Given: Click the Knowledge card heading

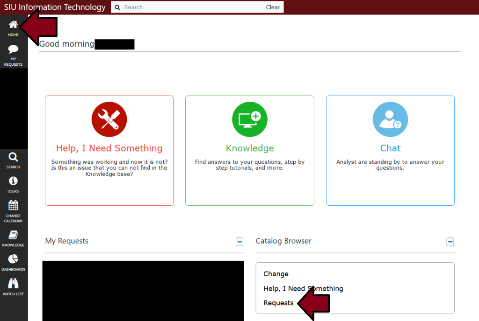Looking at the screenshot, I should click(250, 148).
